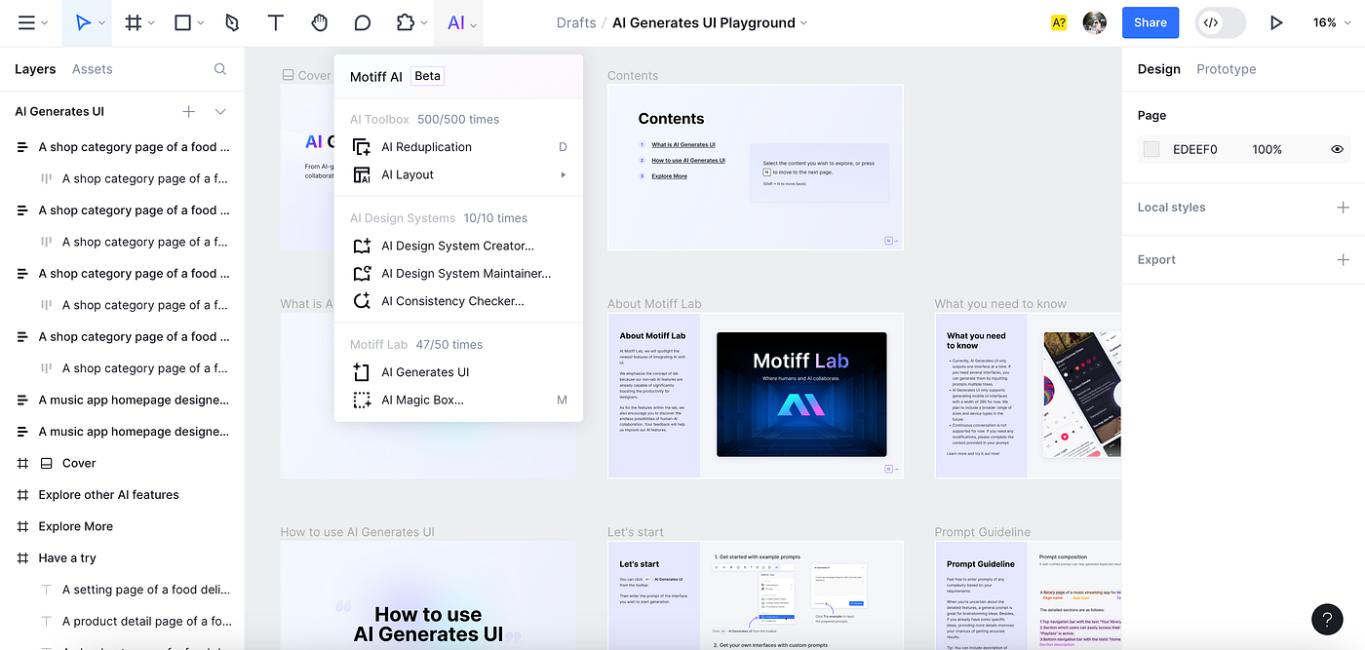Screen dimensions: 1365x650
Task: Select 'A setting page of a food deli...' layer
Action: [x=122, y=590]
